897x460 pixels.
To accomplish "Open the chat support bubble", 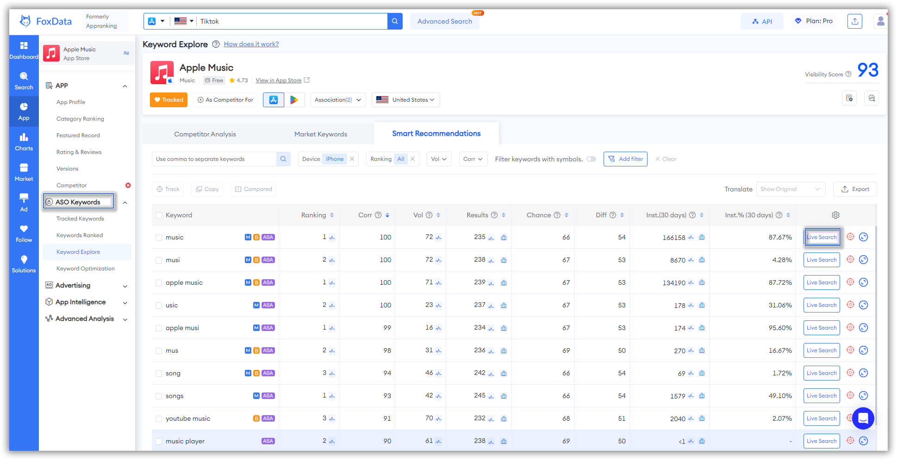I will click(863, 418).
